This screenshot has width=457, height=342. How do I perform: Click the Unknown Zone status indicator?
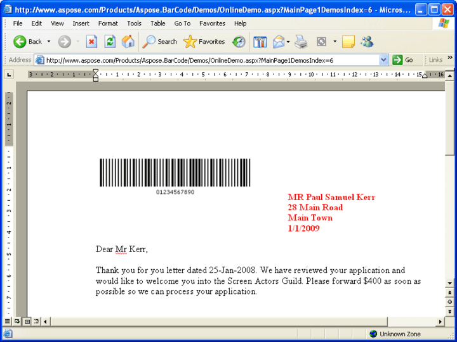coord(395,334)
